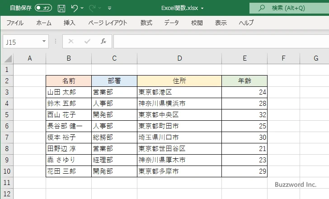Select column B header
The height and width of the screenshot is (199, 329).
(x=69, y=58)
